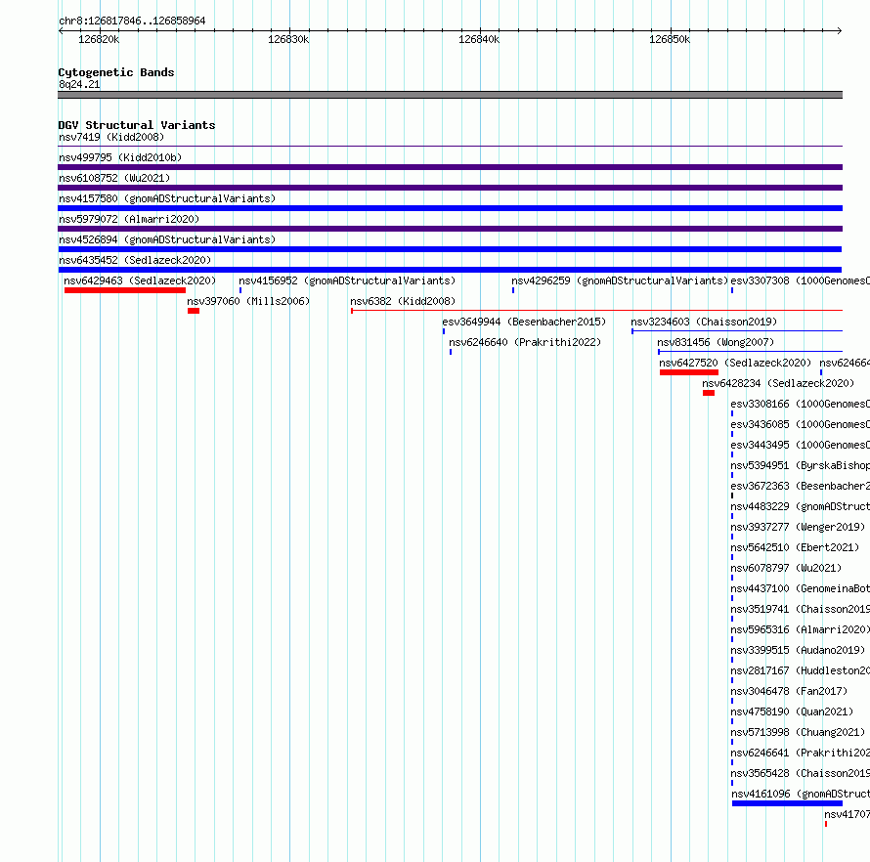Open esv3307308 (1000Genomes) label
This screenshot has width=870, height=862.
pos(800,280)
